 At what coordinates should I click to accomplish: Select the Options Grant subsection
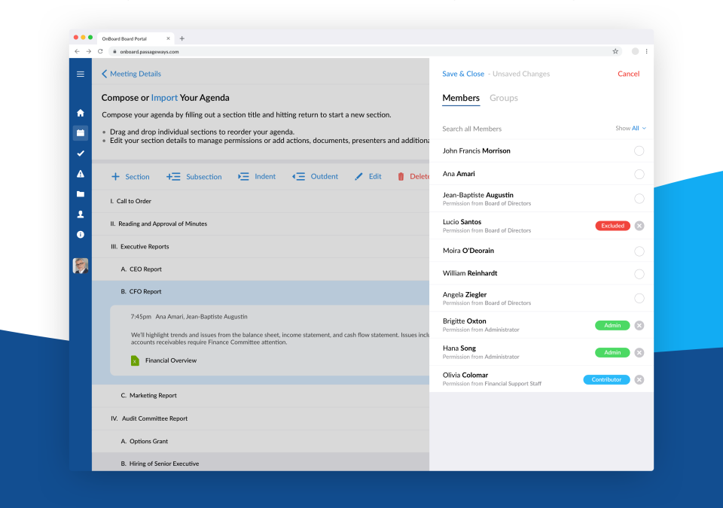(x=261, y=441)
